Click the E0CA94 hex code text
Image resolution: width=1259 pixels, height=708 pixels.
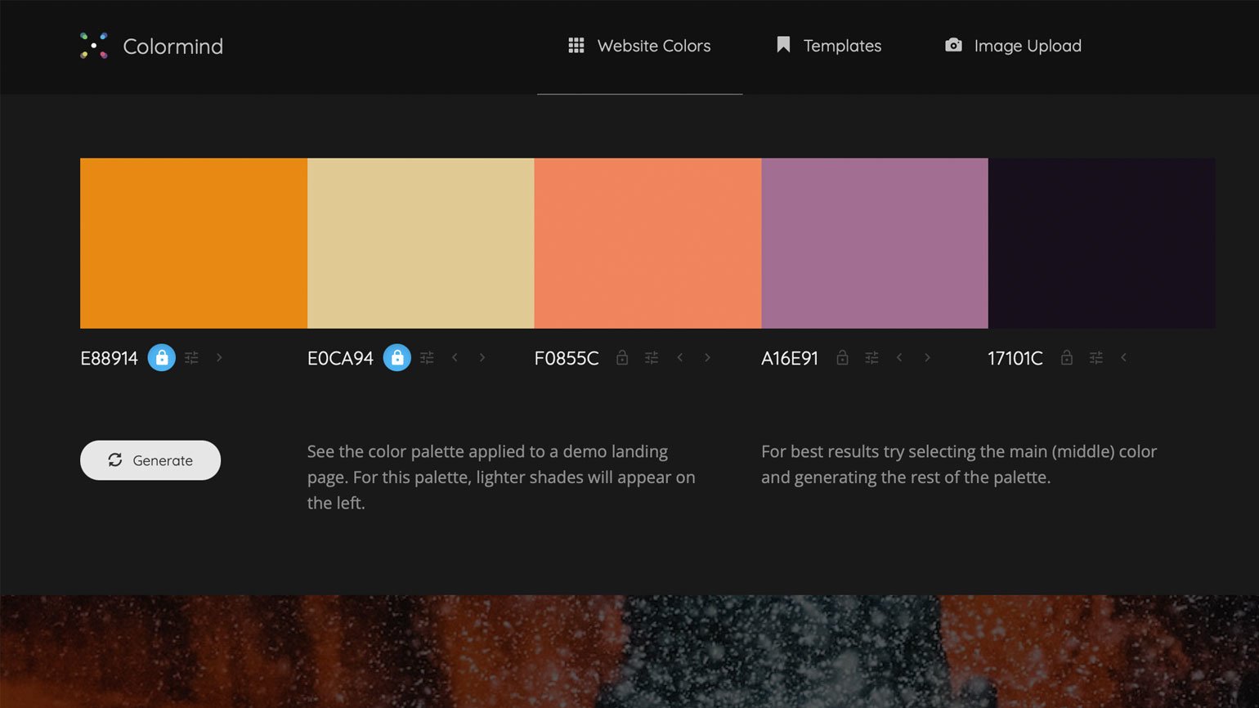[340, 358]
